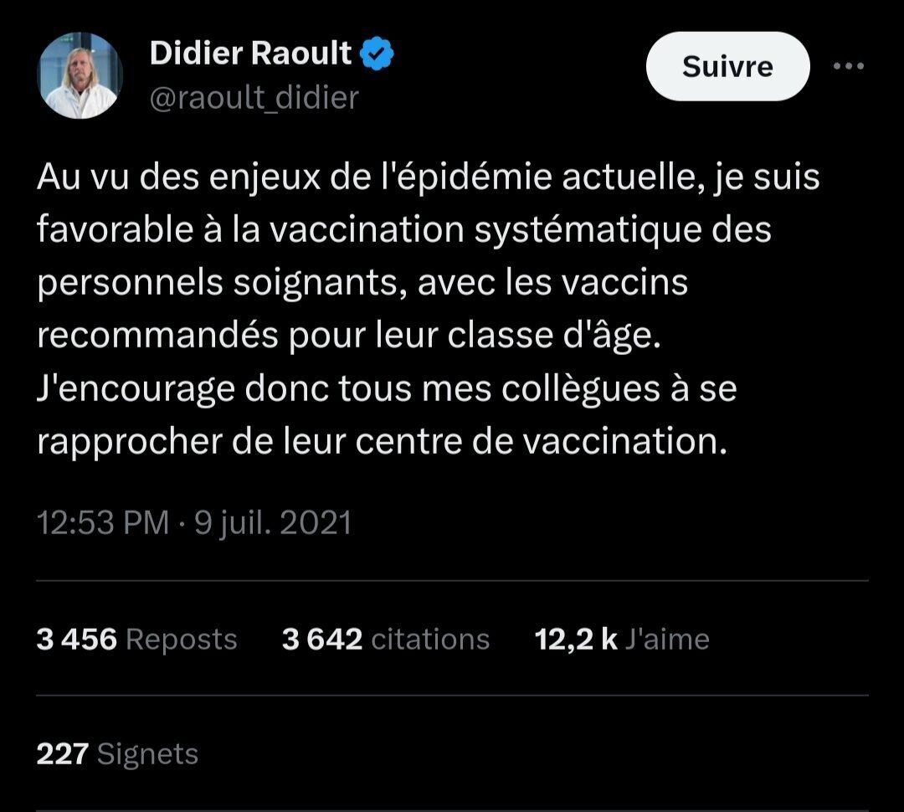
Task: Click the 227 bookmarks count number
Action: click(62, 753)
